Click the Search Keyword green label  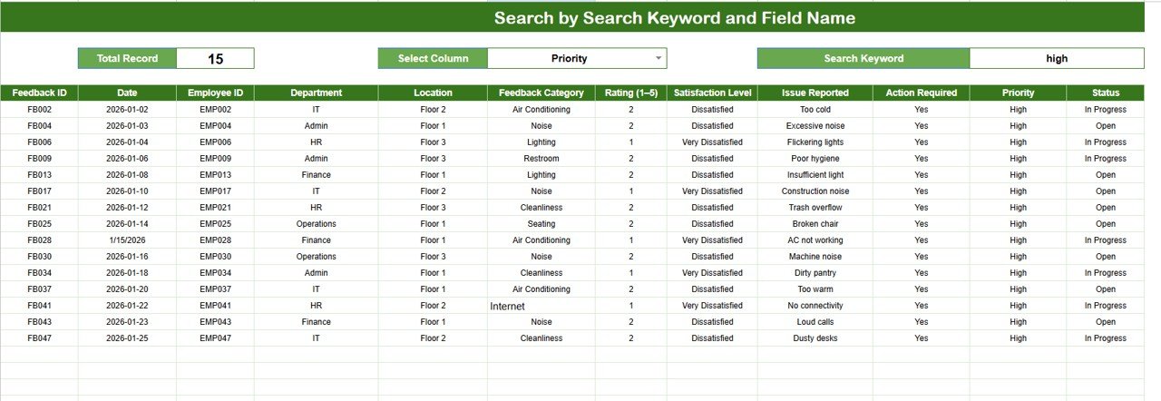863,58
